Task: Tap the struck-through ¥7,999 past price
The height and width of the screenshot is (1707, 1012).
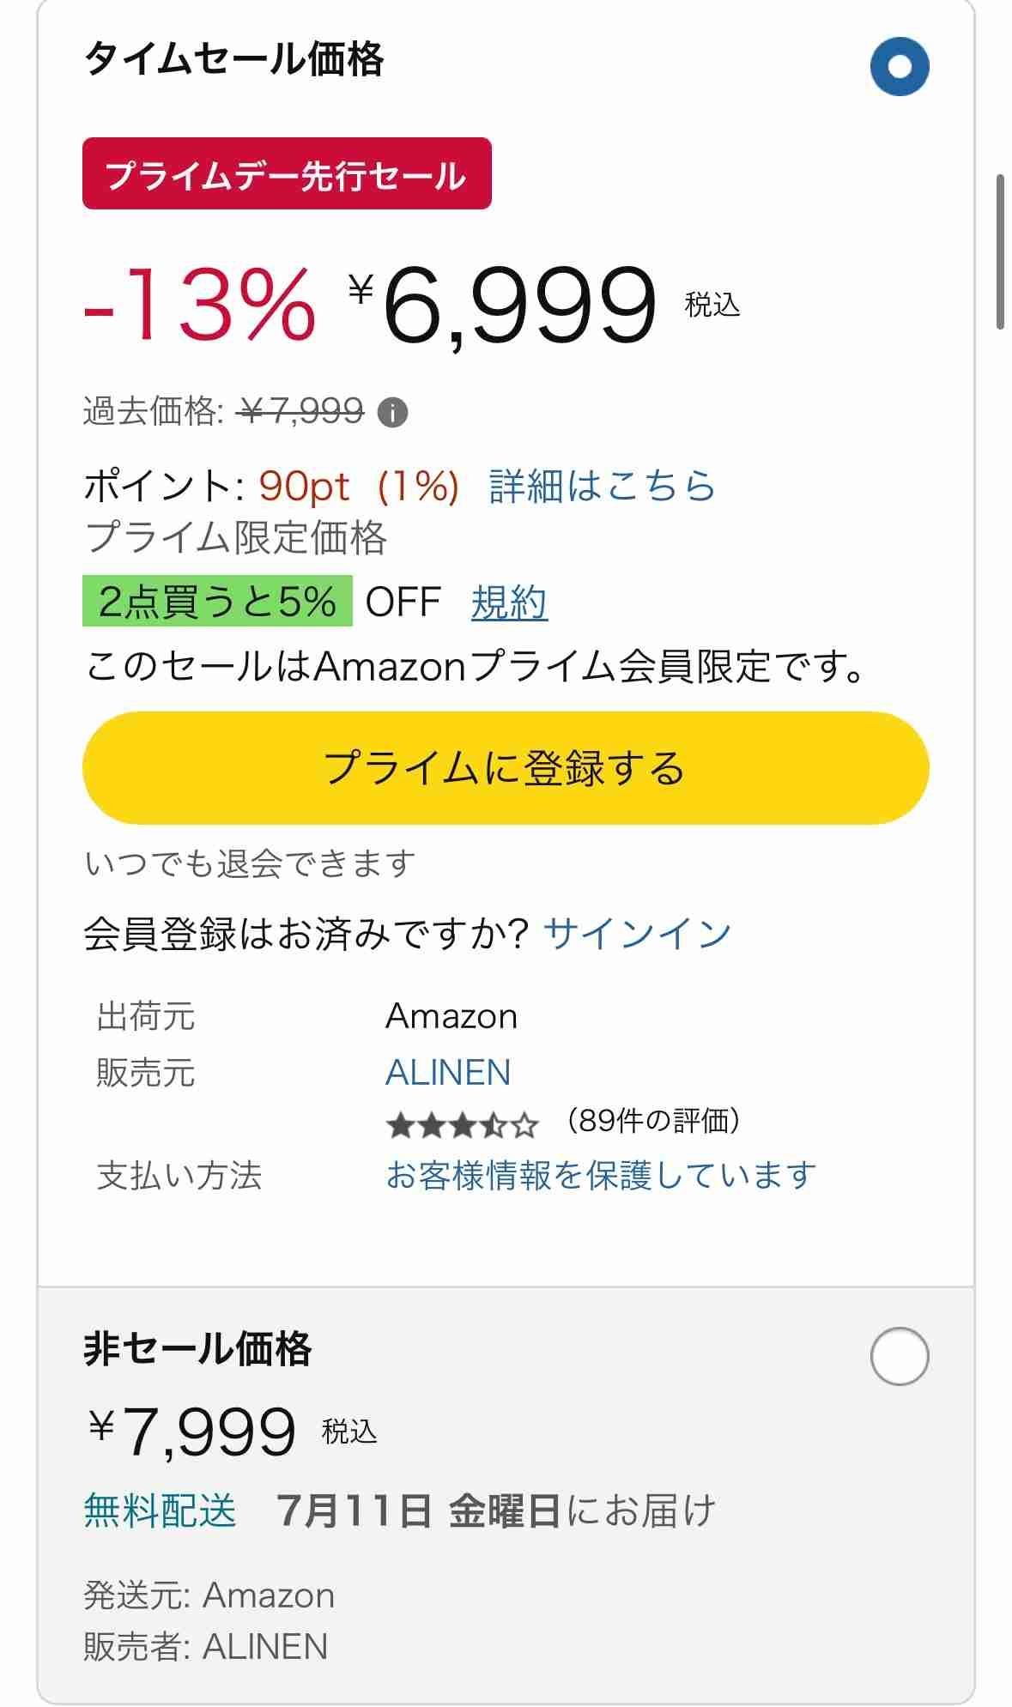Action: coord(302,412)
